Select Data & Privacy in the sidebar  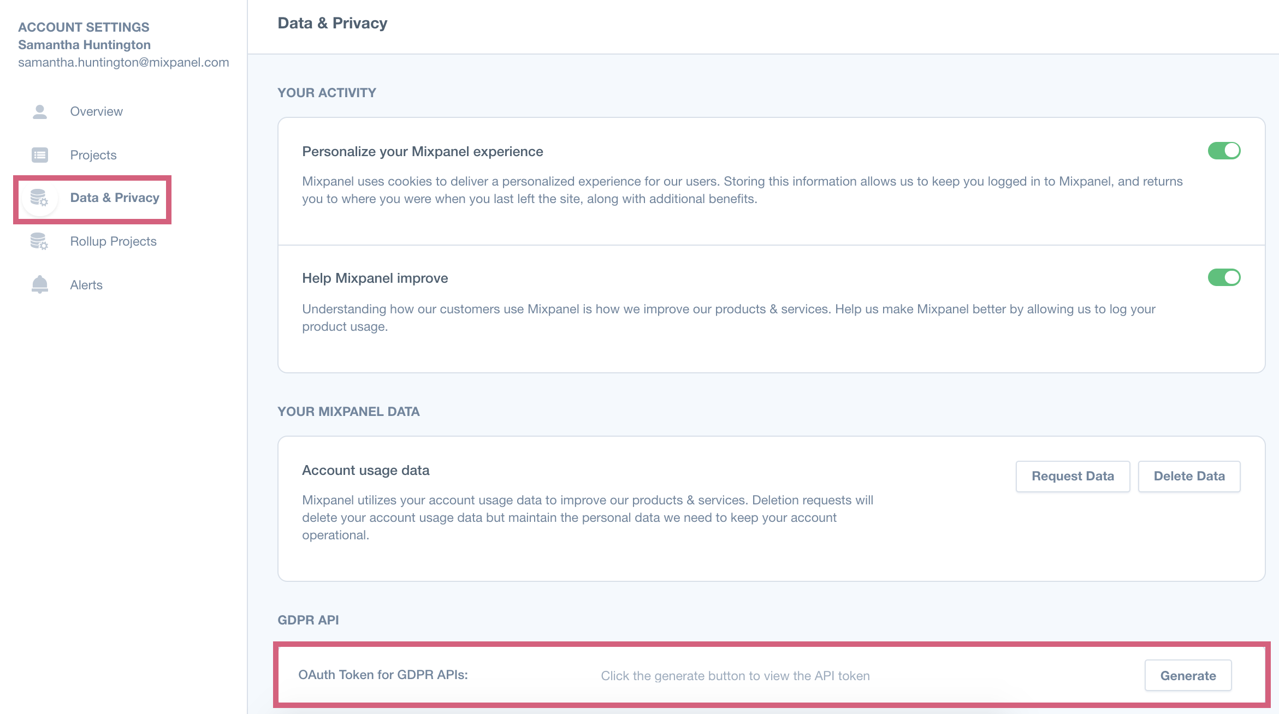115,198
